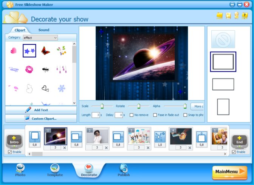Pick the pink heart clipart
The image size is (254, 185).
[x=13, y=50]
